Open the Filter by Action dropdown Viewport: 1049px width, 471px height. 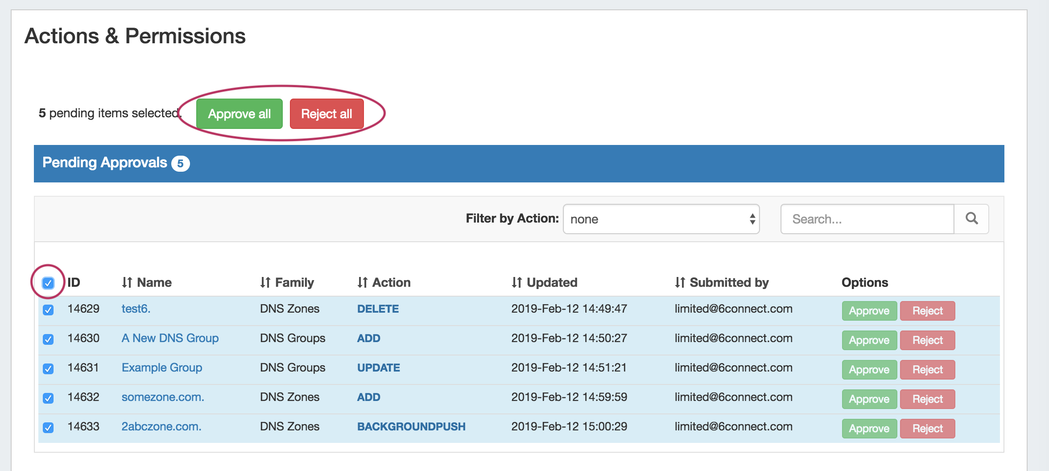point(661,219)
